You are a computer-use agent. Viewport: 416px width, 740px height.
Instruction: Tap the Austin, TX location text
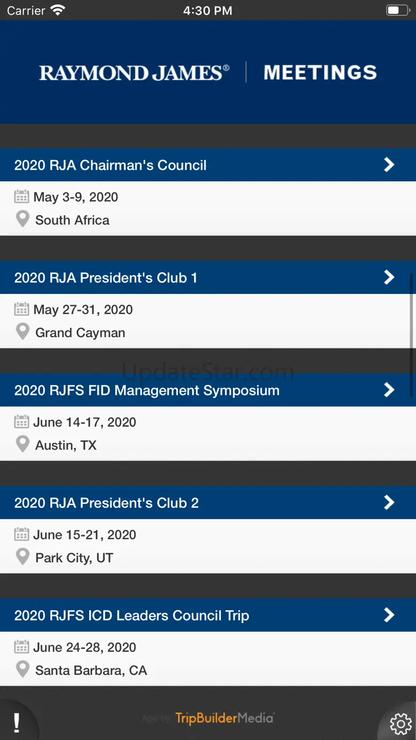point(66,445)
